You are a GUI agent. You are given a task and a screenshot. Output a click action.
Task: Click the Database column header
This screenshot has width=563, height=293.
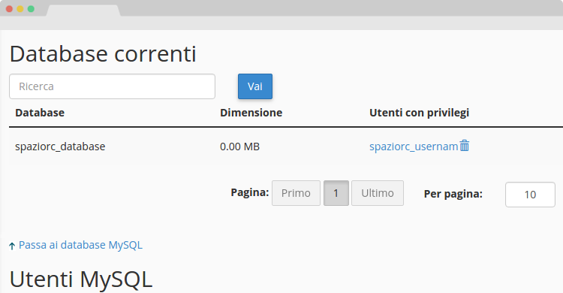pyautogui.click(x=40, y=113)
